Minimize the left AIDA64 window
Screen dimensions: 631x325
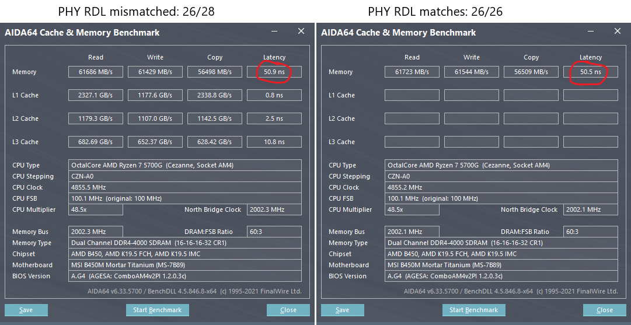(274, 31)
